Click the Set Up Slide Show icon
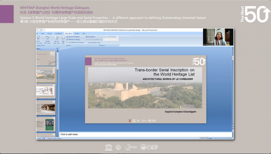 point(57,40)
